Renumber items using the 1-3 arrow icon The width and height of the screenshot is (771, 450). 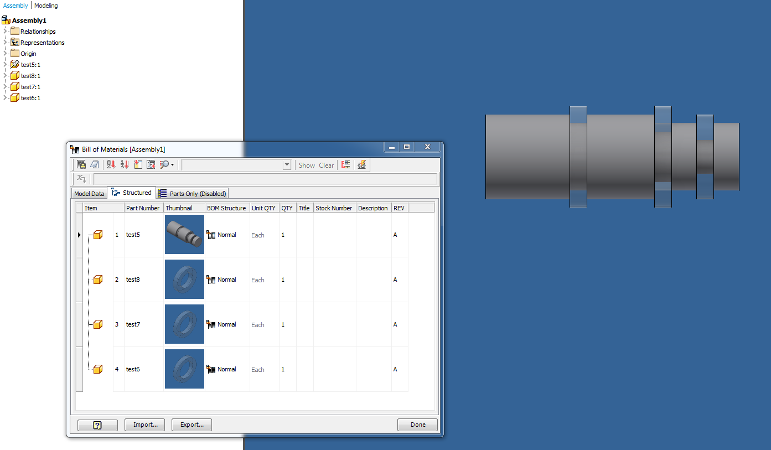[x=125, y=164]
